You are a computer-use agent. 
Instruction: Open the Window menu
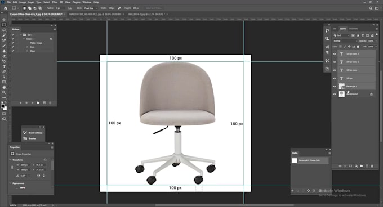click(87, 2)
